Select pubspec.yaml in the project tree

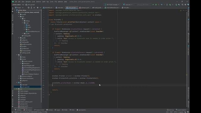click(24, 106)
